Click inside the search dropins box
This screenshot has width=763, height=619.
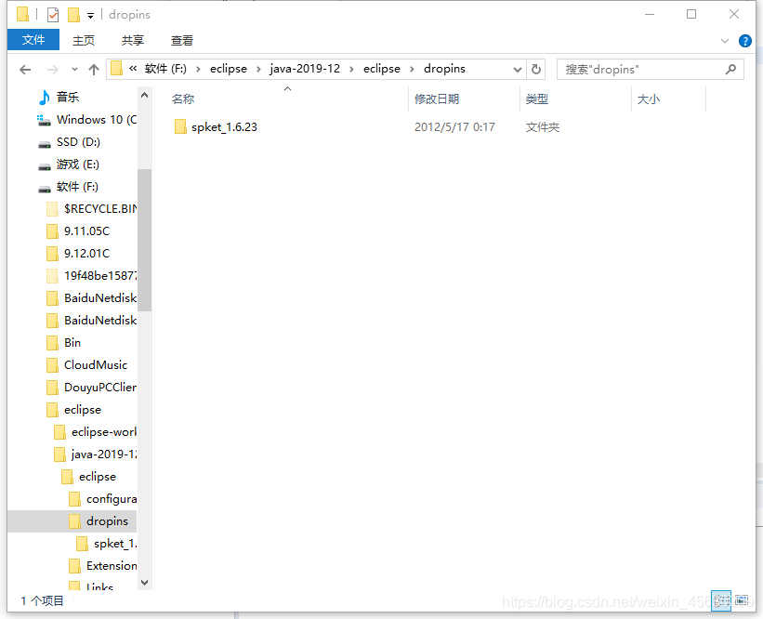tap(641, 69)
